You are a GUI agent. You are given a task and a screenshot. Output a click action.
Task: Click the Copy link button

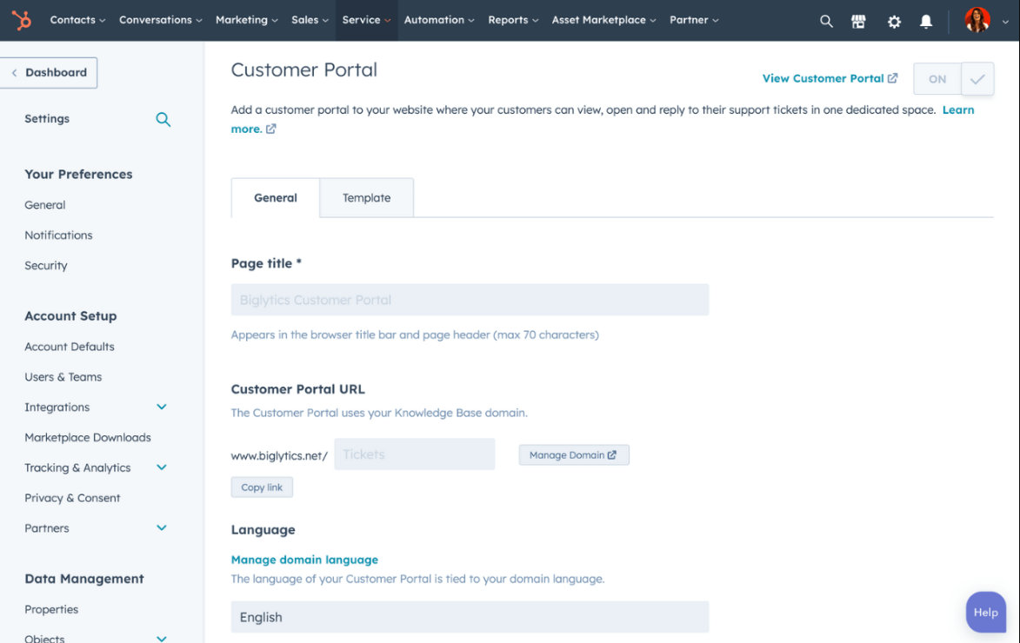(261, 487)
